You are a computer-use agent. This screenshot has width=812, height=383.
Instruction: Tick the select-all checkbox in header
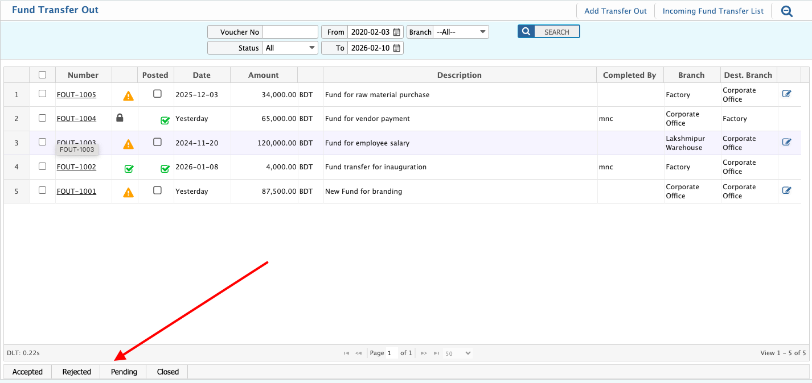pyautogui.click(x=42, y=75)
